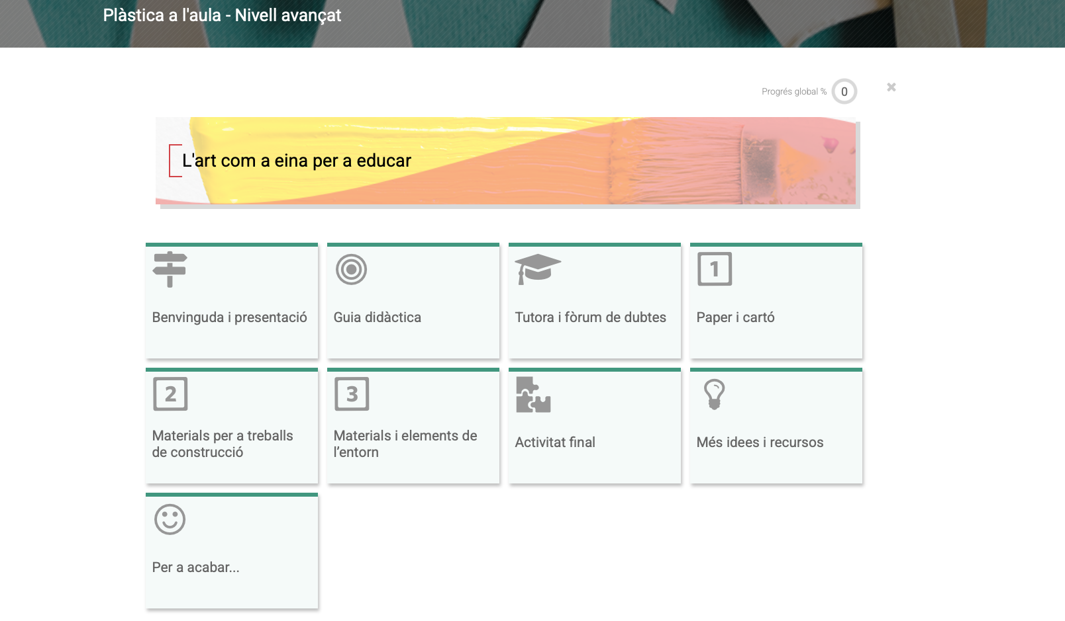Click the signpost icon for Benvinguda
Image resolution: width=1065 pixels, height=621 pixels.
click(170, 269)
